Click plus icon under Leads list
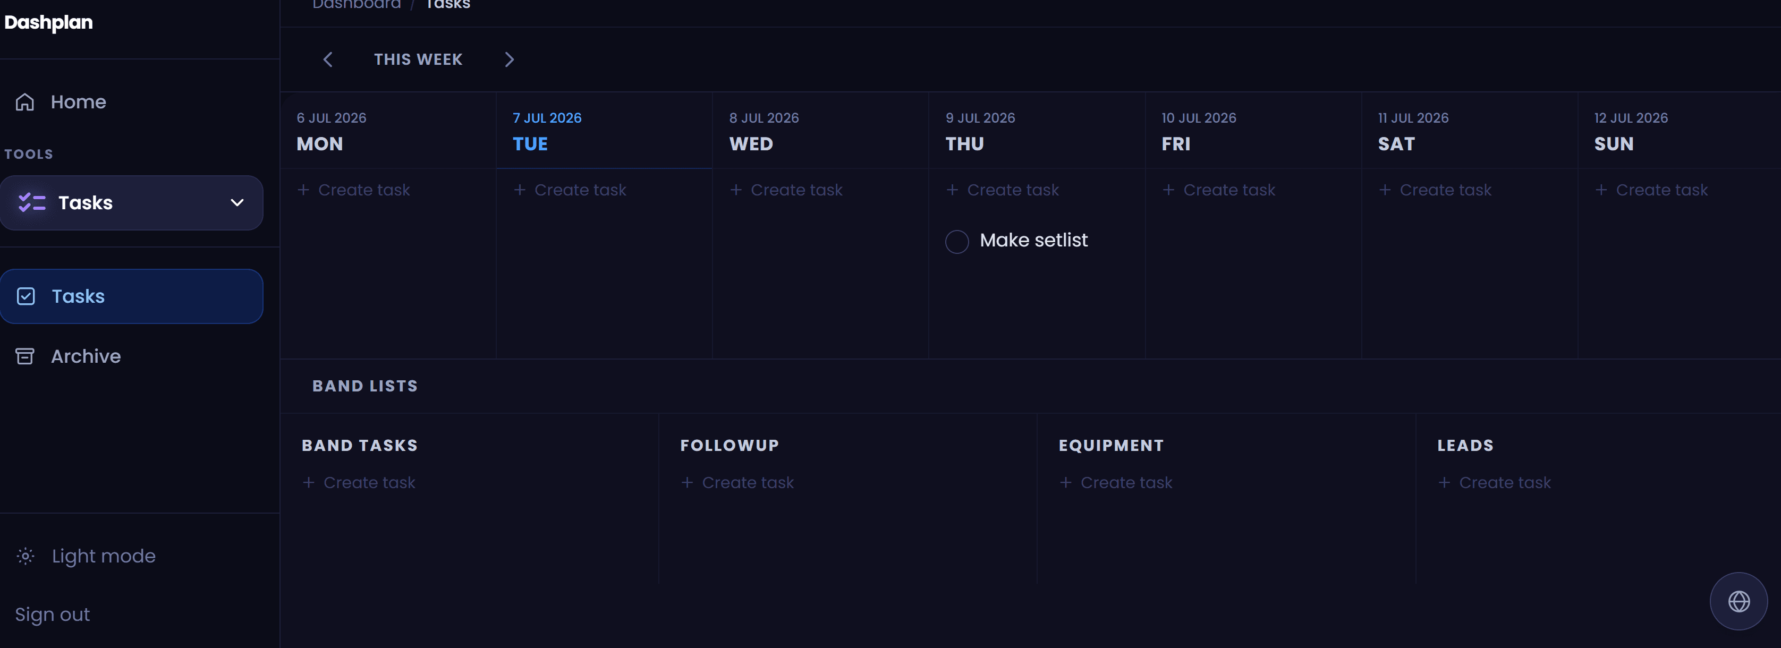The height and width of the screenshot is (648, 1781). [x=1444, y=482]
